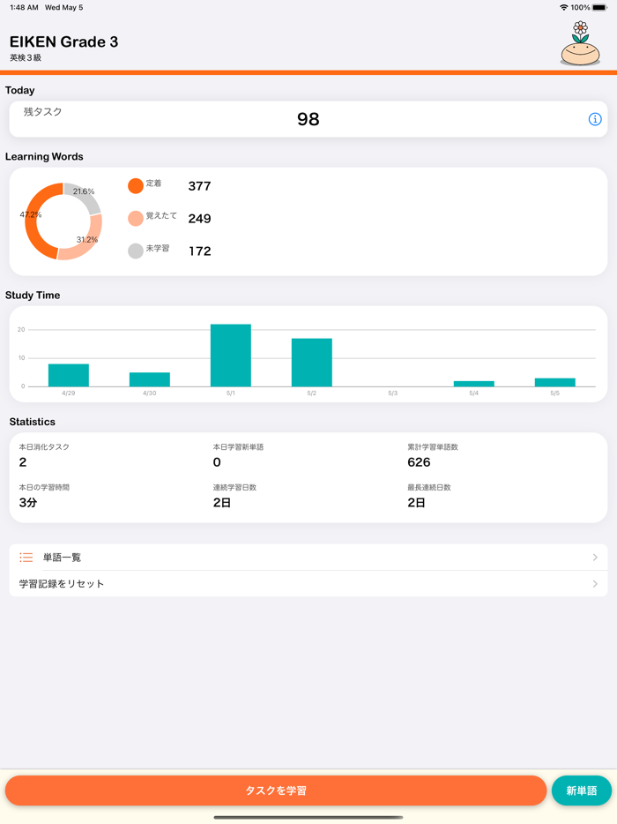Tap the Wed May 5 date in status bar
The width and height of the screenshot is (617, 824).
64,7
